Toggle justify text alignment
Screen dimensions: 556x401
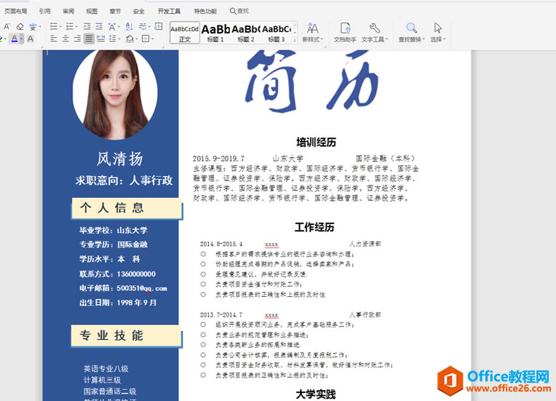tap(89, 39)
